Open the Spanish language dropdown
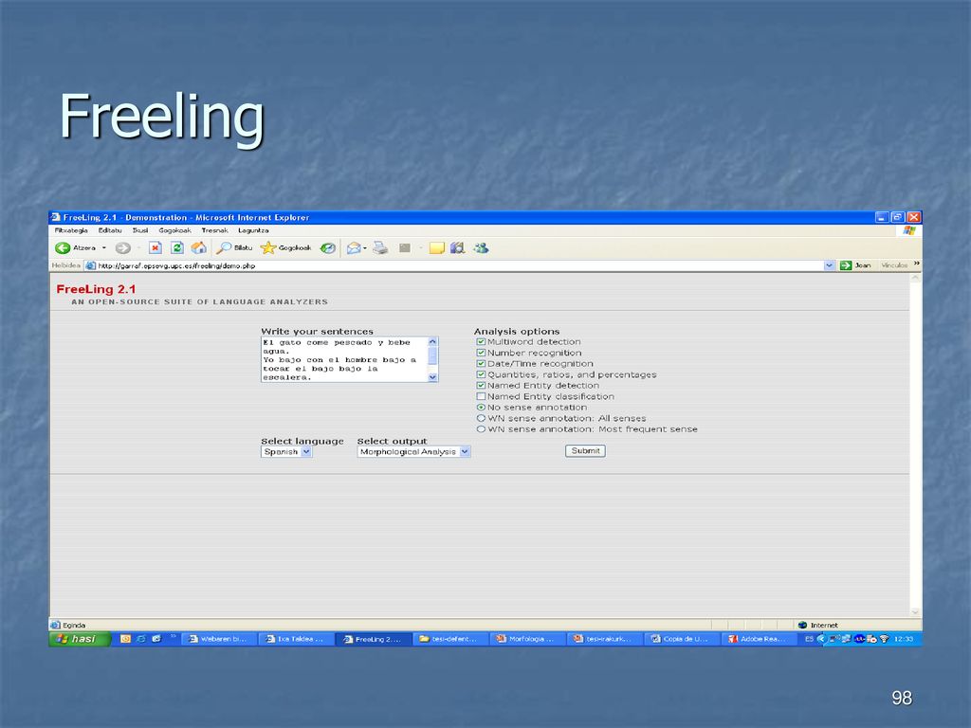The image size is (971, 728). 286,452
